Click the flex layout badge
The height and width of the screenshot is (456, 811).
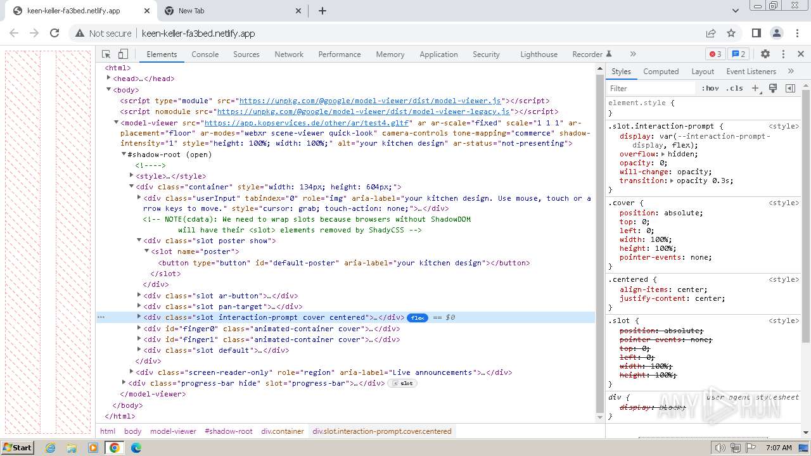418,317
